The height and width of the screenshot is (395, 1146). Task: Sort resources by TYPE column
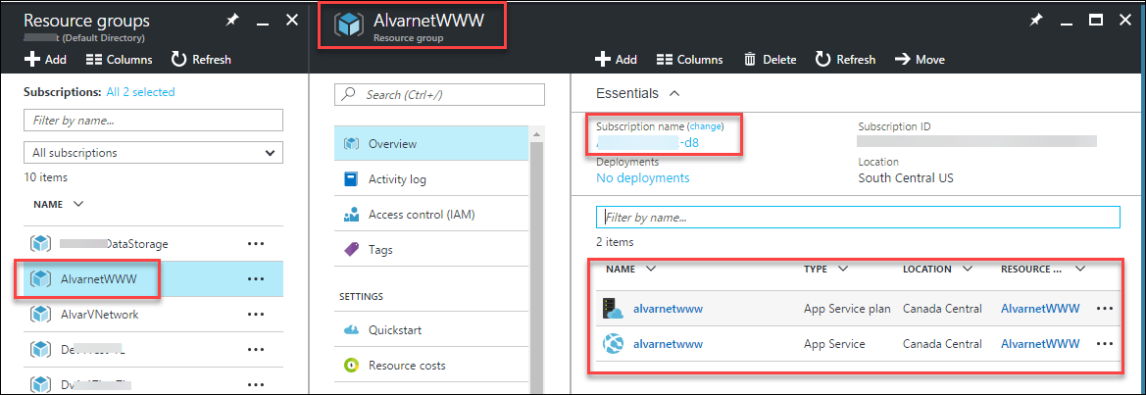(825, 269)
